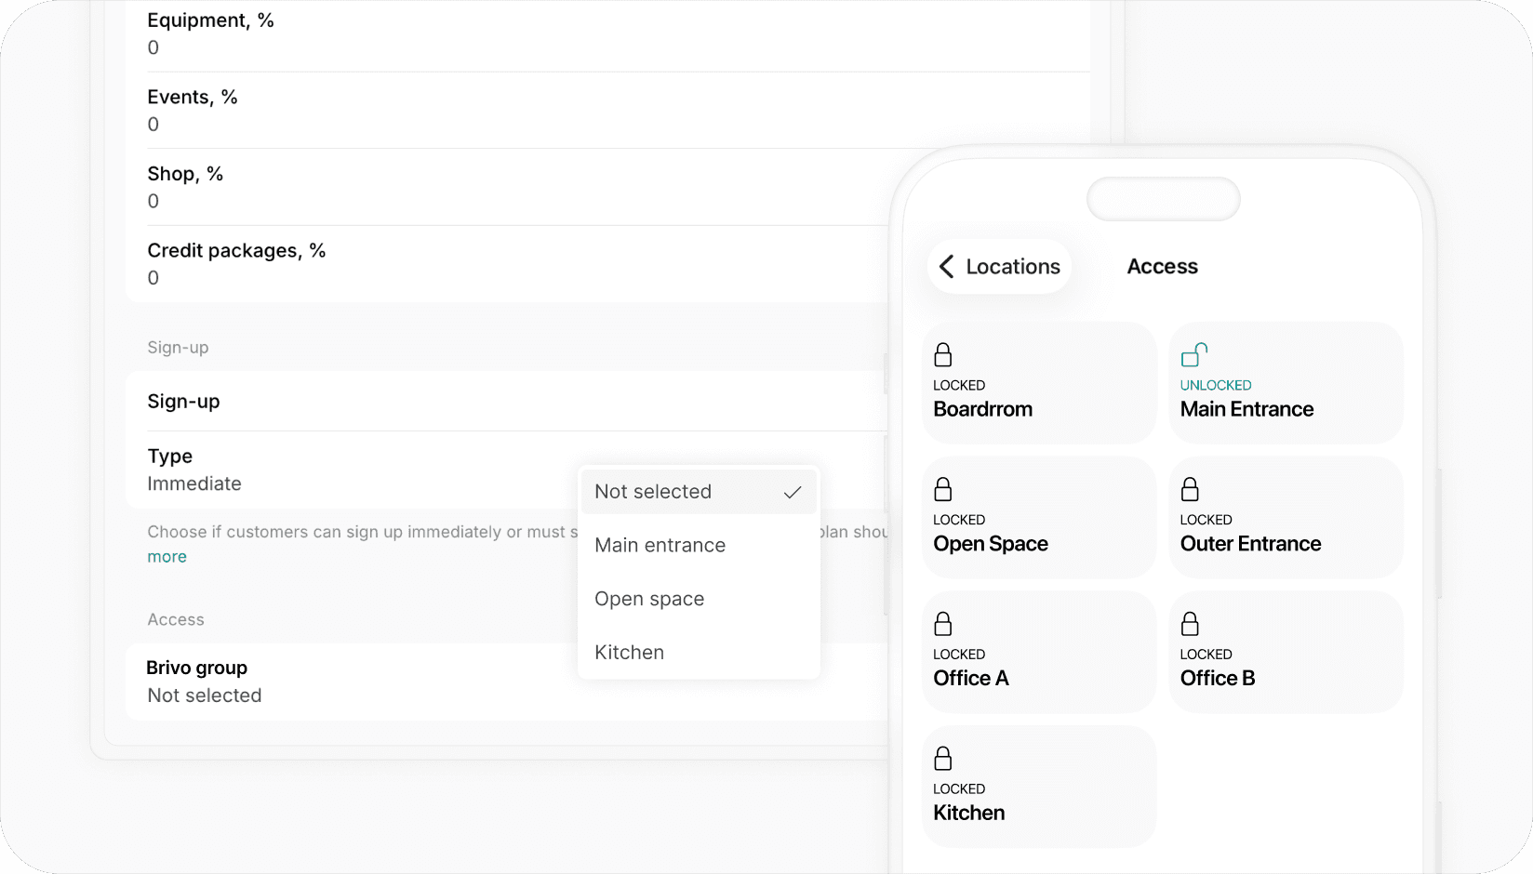Tap the Kitchen lock icon
The image size is (1533, 874).
pyautogui.click(x=942, y=759)
